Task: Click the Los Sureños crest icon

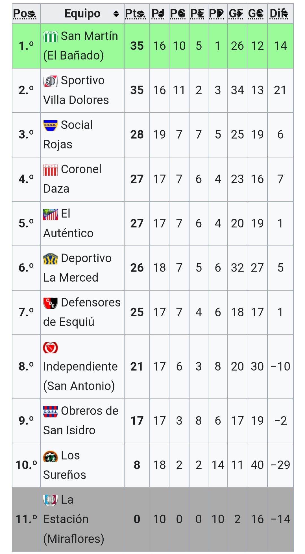Action: (50, 456)
